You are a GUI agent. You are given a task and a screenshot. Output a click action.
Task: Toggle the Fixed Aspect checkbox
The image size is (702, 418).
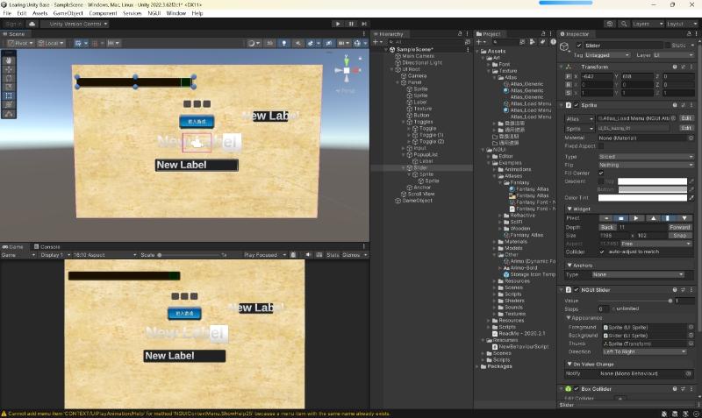point(601,145)
